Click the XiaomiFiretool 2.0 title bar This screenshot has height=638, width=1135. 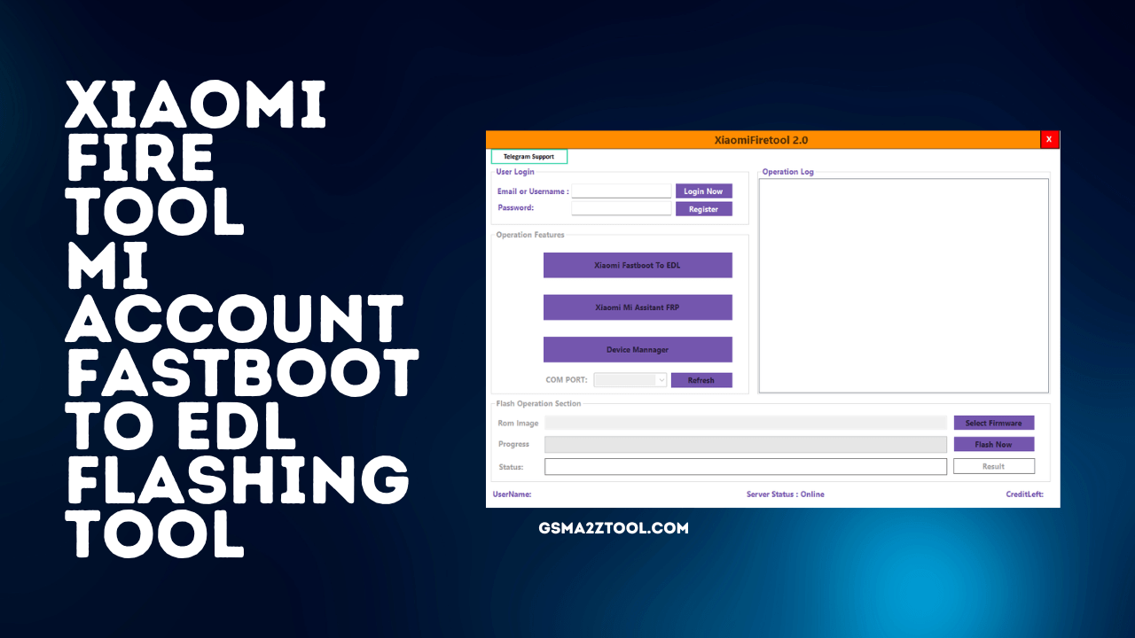[x=762, y=140]
